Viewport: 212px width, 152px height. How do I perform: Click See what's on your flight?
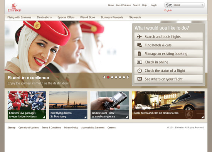168,79
